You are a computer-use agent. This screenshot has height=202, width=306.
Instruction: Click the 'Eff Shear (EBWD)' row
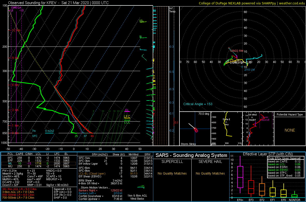(115, 176)
